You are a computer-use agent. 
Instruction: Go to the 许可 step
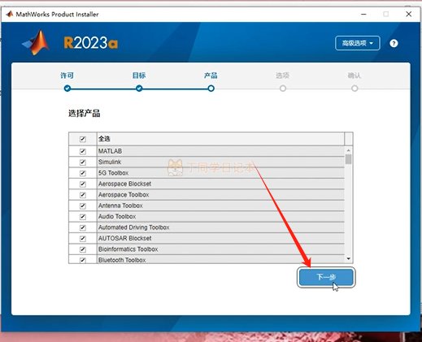[67, 76]
